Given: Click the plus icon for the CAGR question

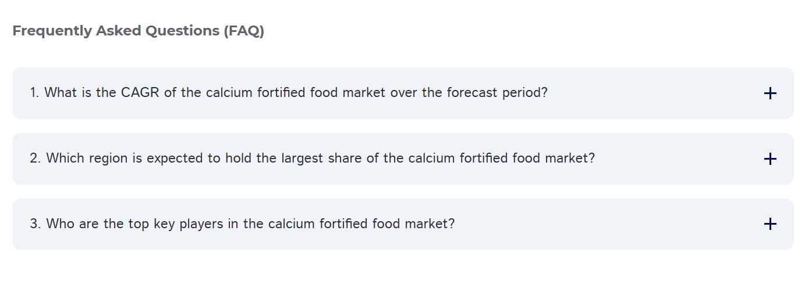Looking at the screenshot, I should pos(769,93).
